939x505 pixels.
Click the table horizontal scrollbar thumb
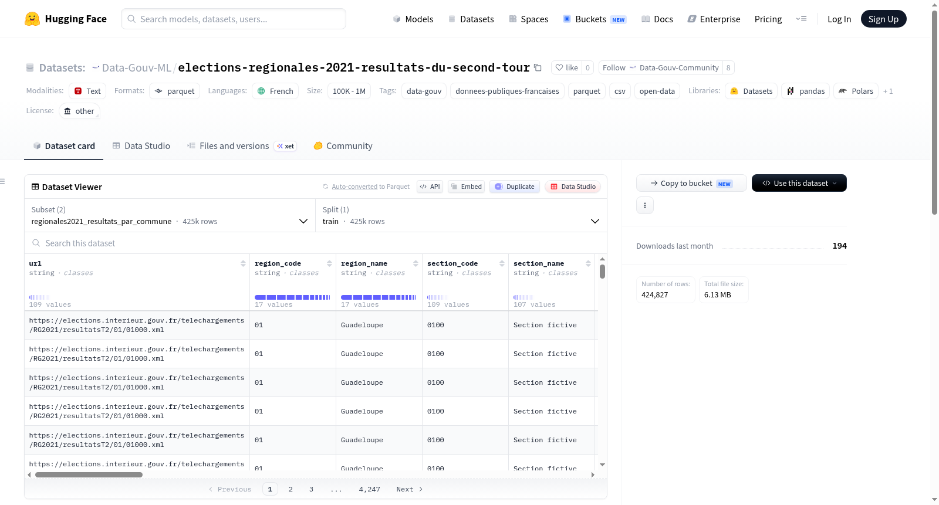point(89,475)
